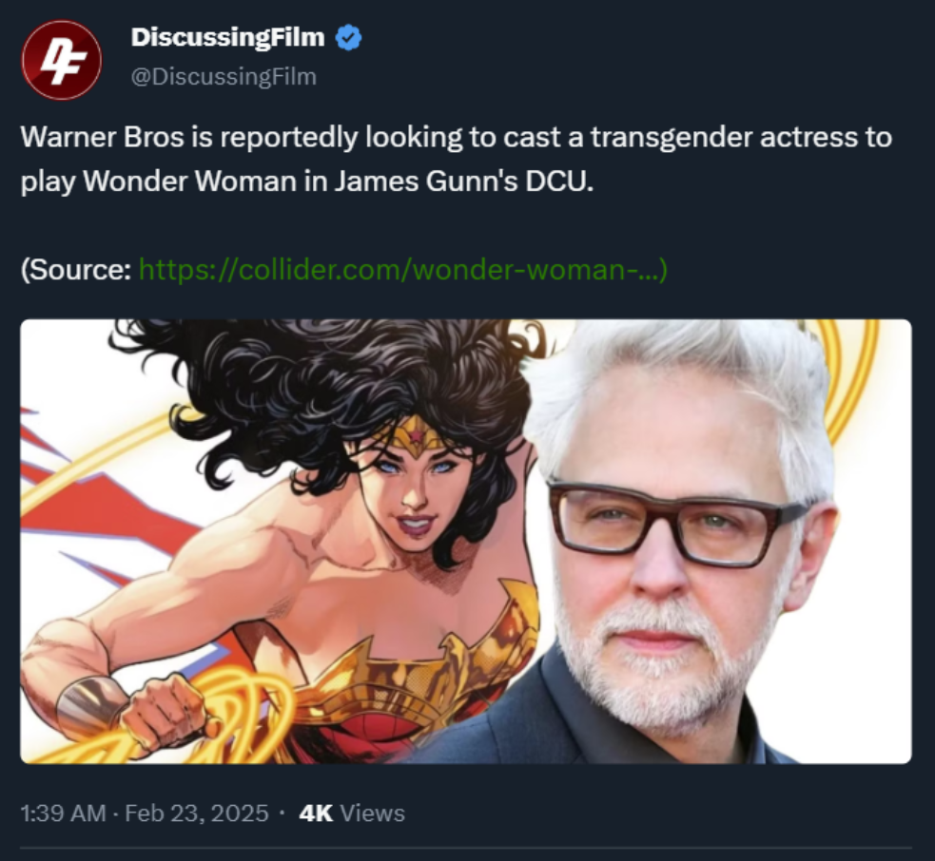The width and height of the screenshot is (935, 861).
Task: Click 'play Wonder Woman' in the tweet
Action: coord(159,182)
